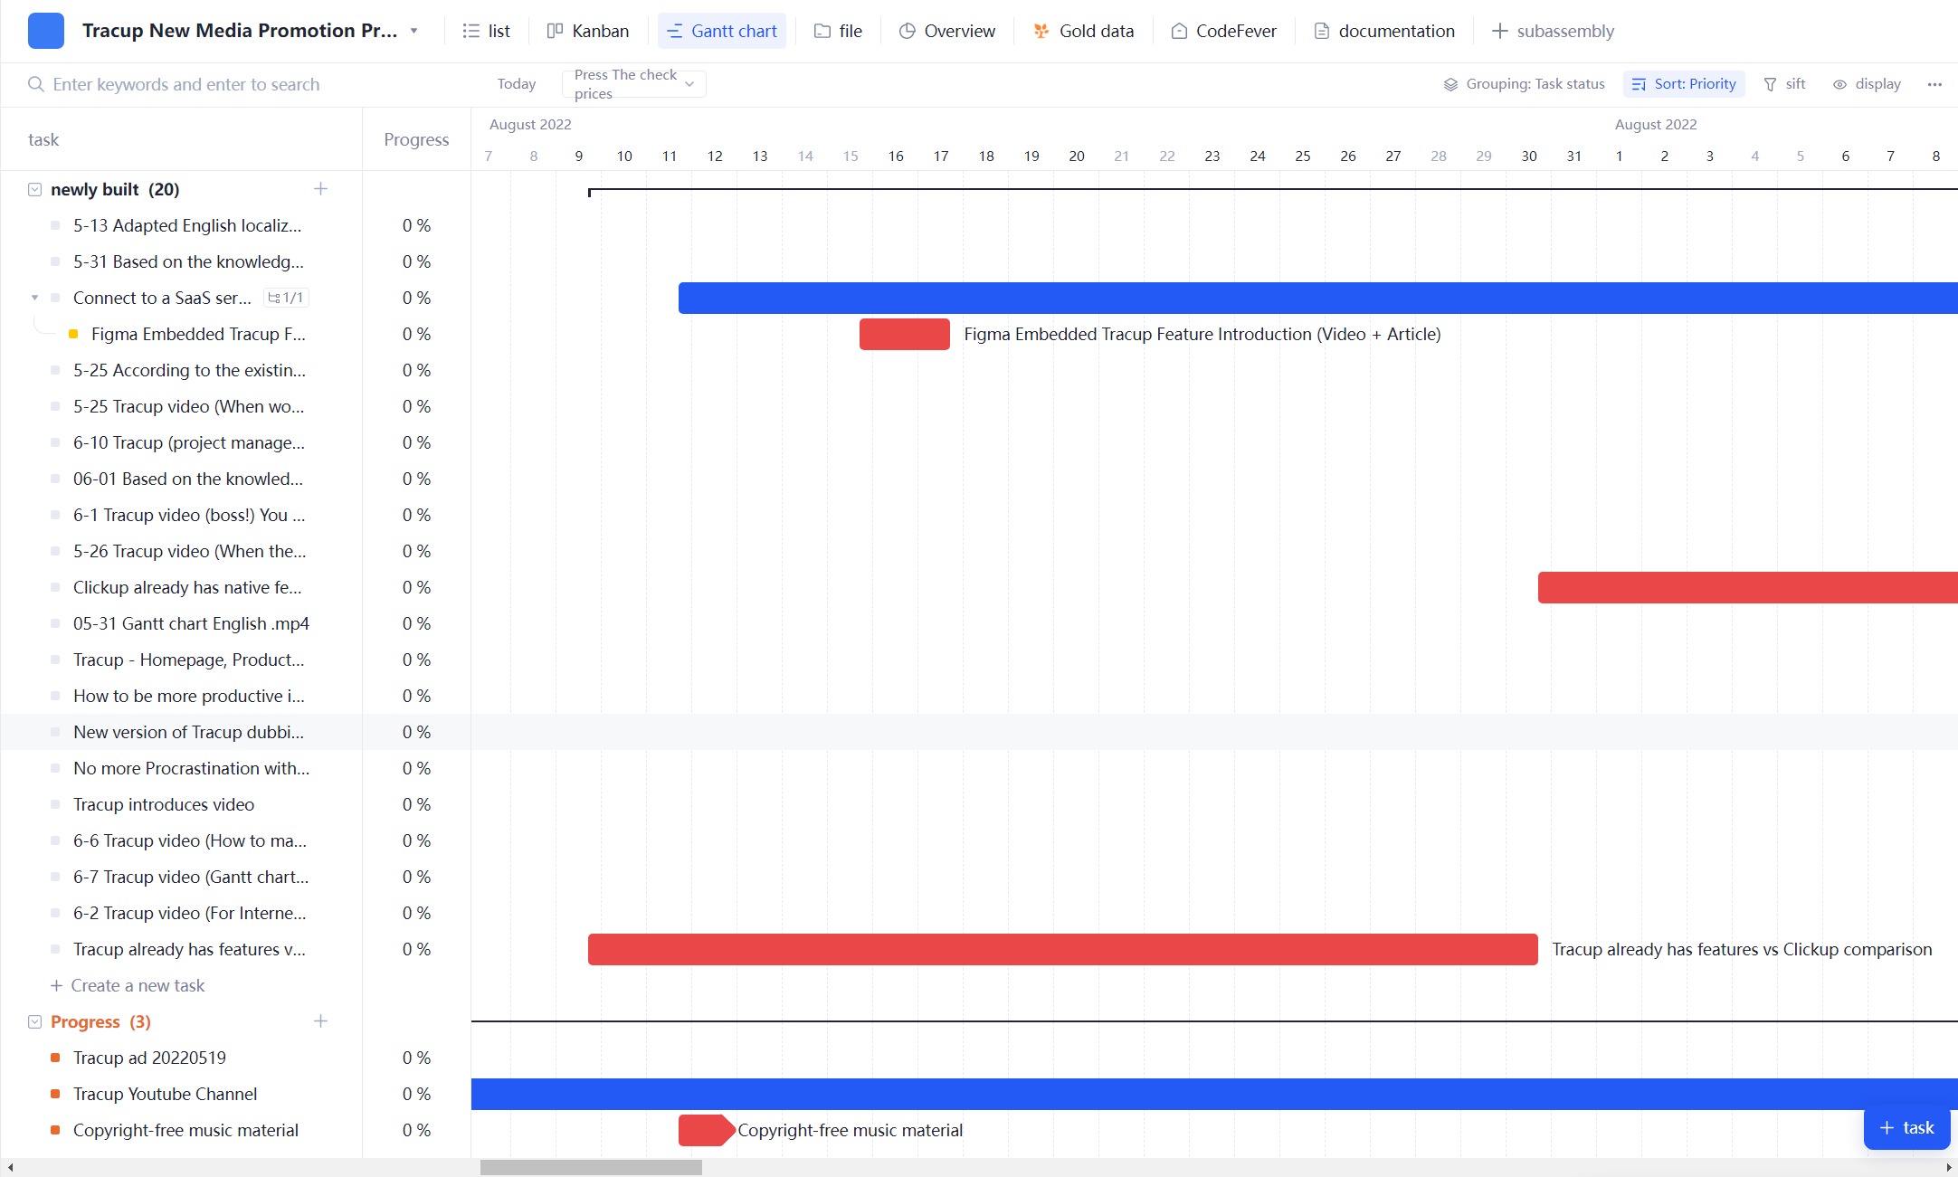1958x1177 pixels.
Task: Open the file tab
Action: coord(838,31)
